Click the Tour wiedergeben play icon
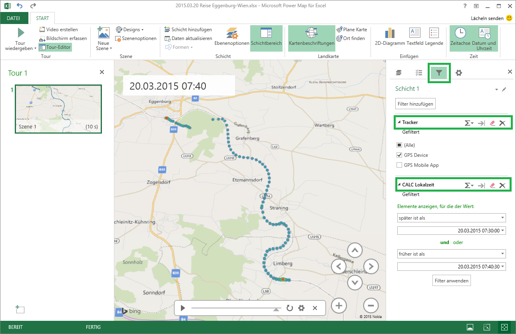The height and width of the screenshot is (334, 516). pos(20,33)
